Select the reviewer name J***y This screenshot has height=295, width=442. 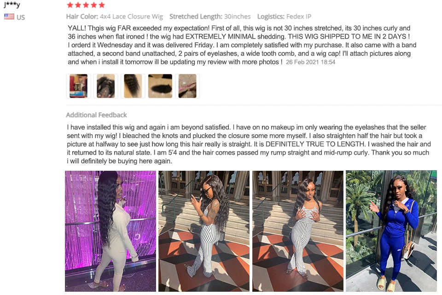pyautogui.click(x=12, y=5)
